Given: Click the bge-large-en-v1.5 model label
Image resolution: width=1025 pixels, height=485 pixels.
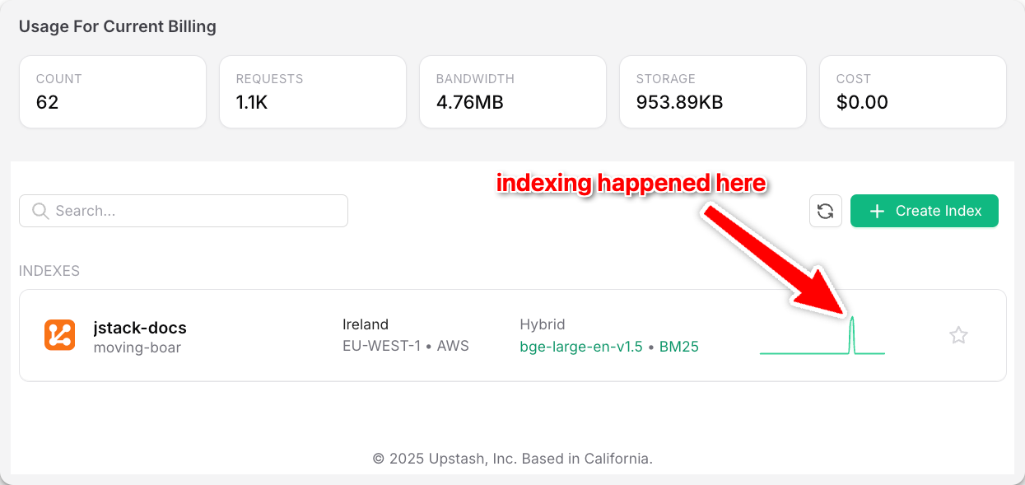Looking at the screenshot, I should (580, 347).
